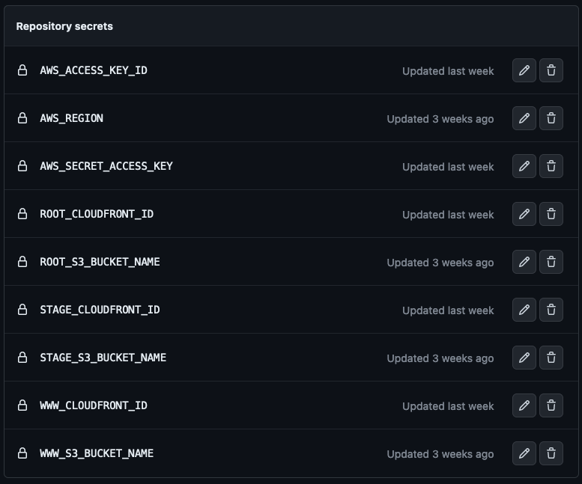Click the WWW_S3_BUCKET_NAME secret name

click(97, 453)
